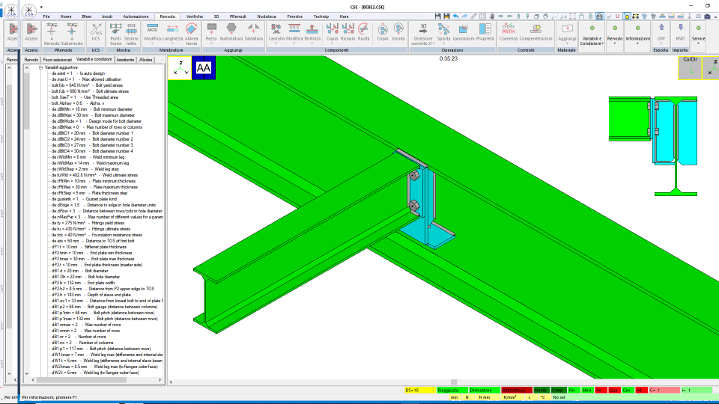Click the Rinforza icon
Viewport: 719px width, 404px height.
click(312, 32)
